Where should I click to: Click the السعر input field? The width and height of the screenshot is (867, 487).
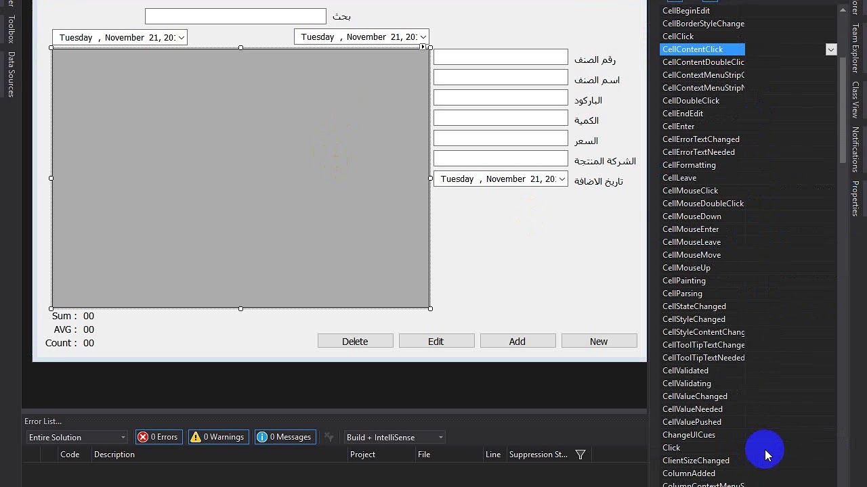[501, 139]
